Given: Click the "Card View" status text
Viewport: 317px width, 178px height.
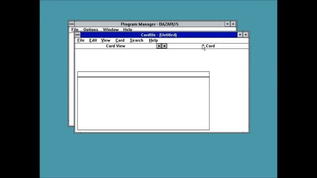Looking at the screenshot, I should pyautogui.click(x=115, y=46).
